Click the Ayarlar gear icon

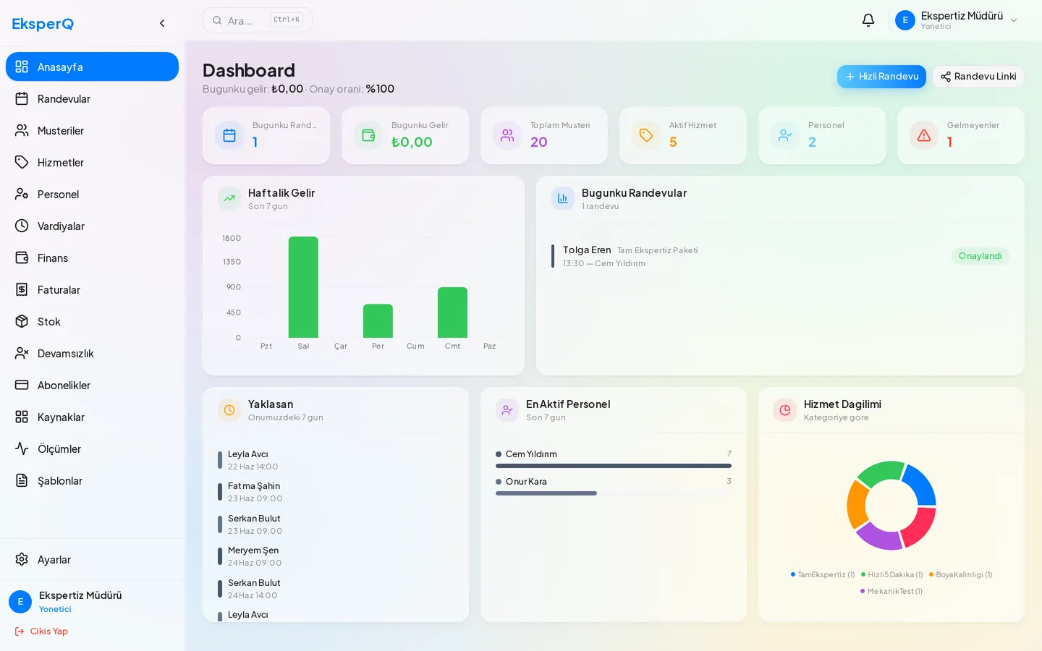(x=22, y=559)
